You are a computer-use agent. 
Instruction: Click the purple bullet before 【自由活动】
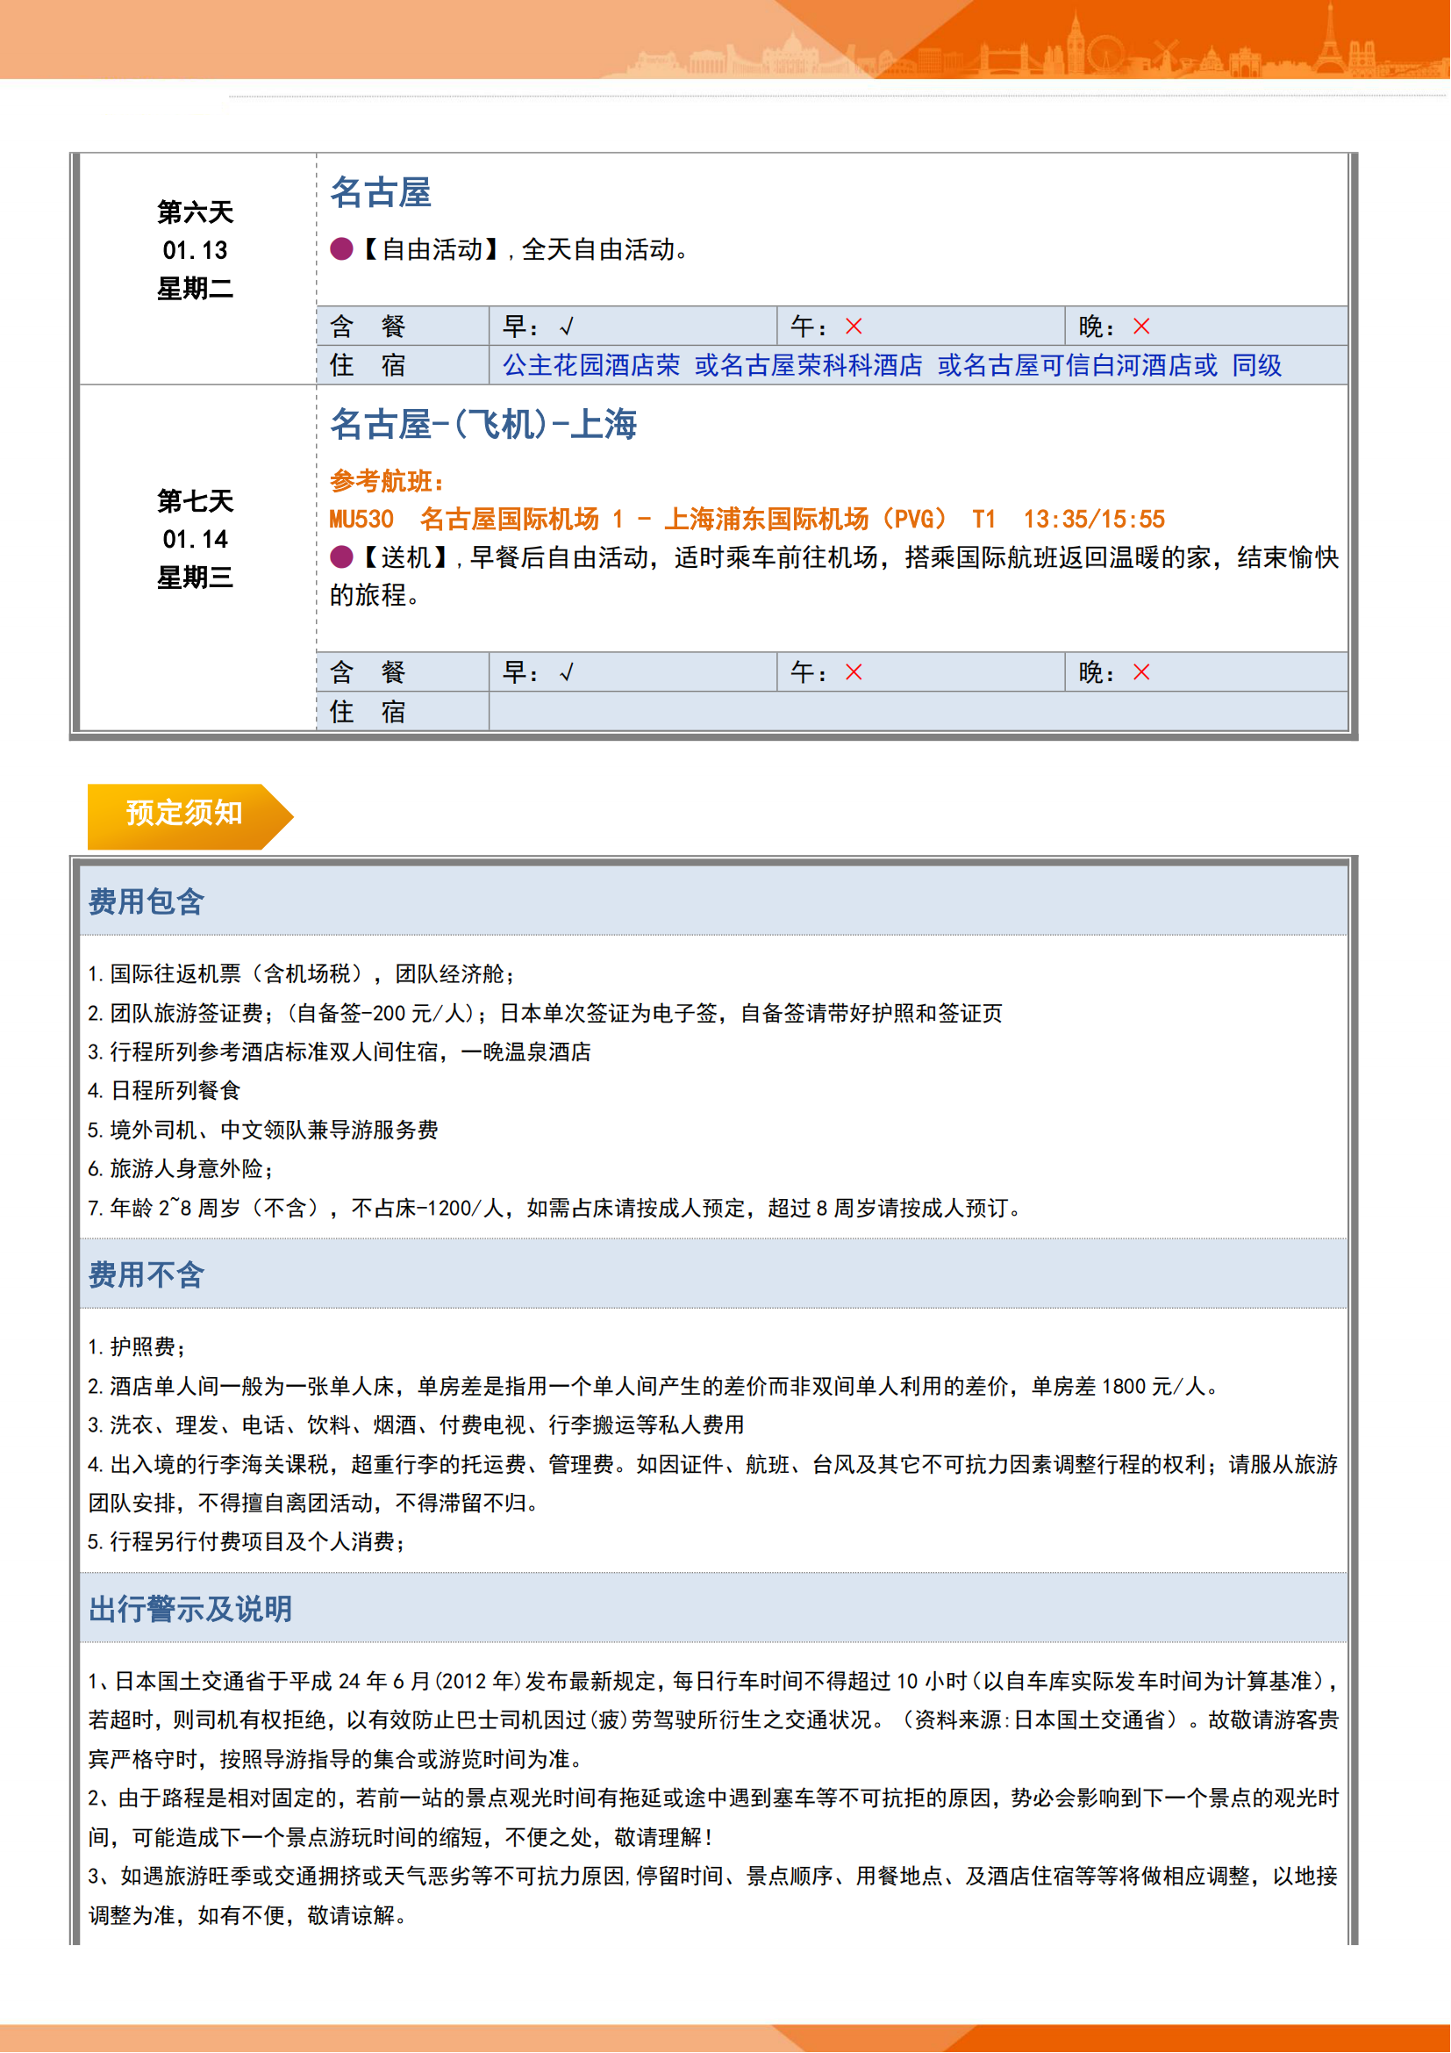[x=341, y=249]
